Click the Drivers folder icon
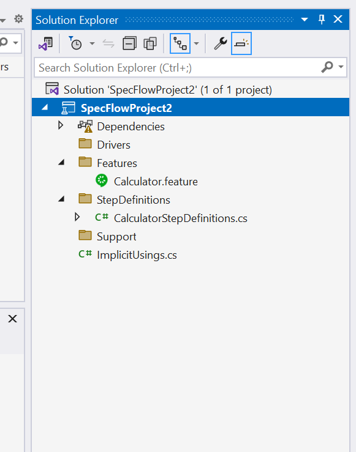Viewport: 356px width, 452px height. pos(85,144)
